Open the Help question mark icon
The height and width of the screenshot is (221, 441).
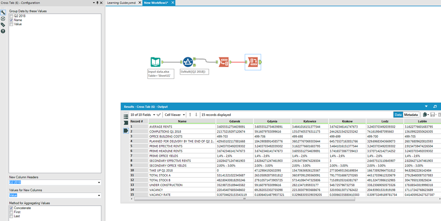coord(3,31)
